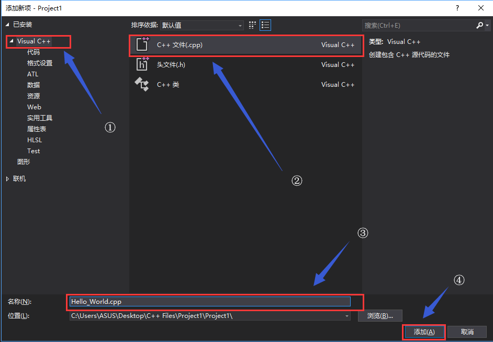Screen dimensions: 493x342
Task: Select the HLSL category
Action: click(35, 140)
